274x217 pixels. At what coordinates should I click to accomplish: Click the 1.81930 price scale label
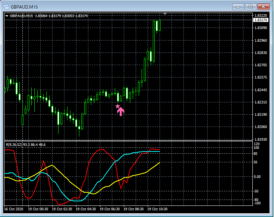(261, 139)
